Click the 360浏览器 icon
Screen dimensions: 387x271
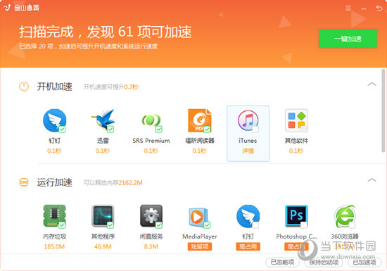click(x=345, y=216)
